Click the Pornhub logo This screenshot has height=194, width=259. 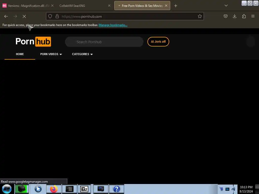pyautogui.click(x=33, y=42)
